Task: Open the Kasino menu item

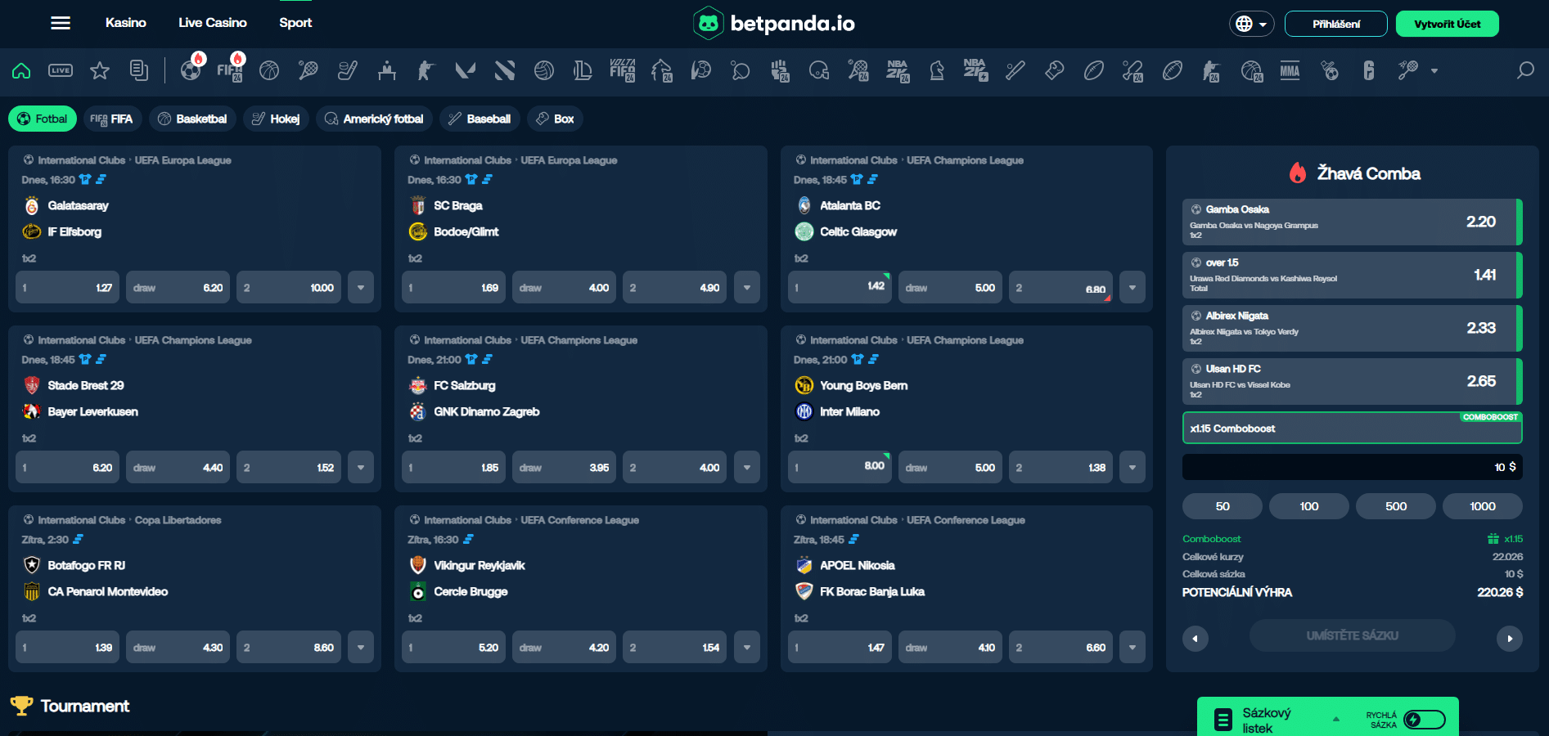Action: pyautogui.click(x=126, y=23)
